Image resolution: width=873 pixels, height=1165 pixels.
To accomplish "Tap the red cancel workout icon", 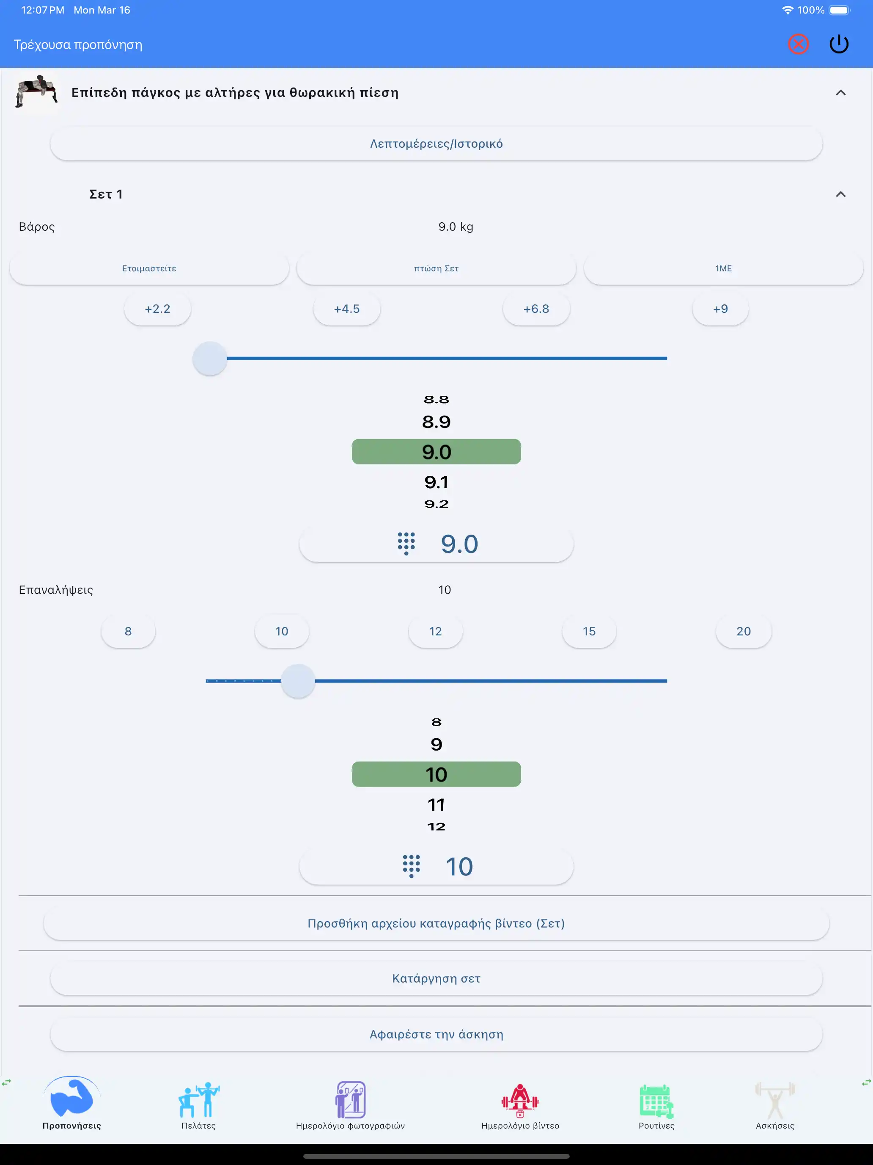I will pos(798,44).
